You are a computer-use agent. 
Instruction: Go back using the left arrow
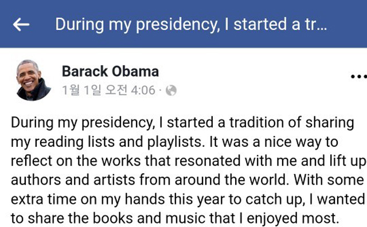click(21, 24)
